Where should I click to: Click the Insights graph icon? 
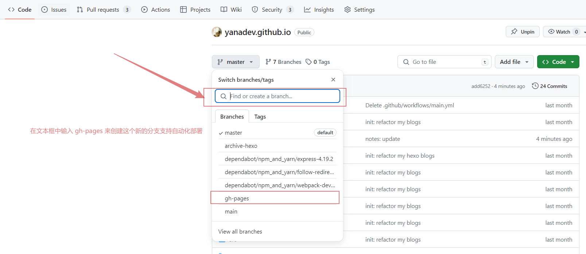tap(307, 9)
